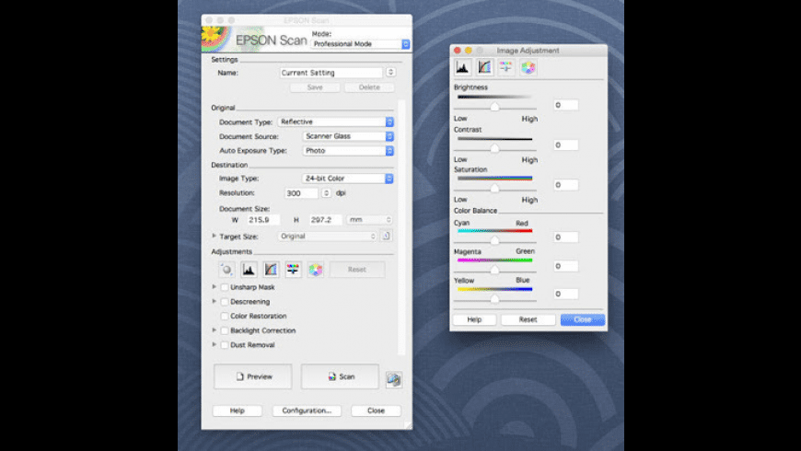The image size is (801, 451).
Task: Open Tone Correction in EPSON Scan
Action: pos(271,269)
